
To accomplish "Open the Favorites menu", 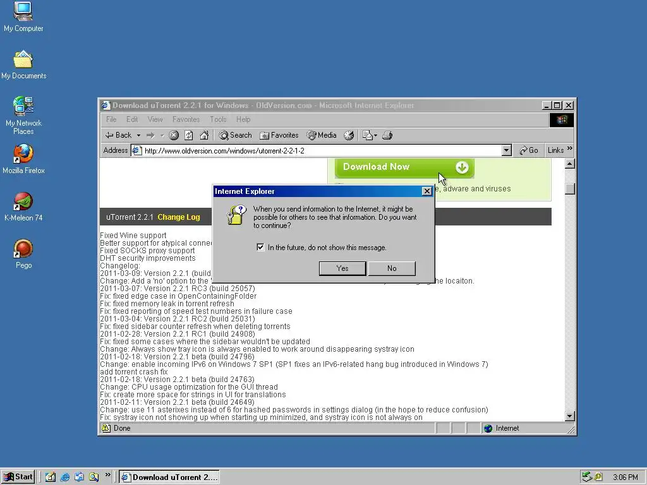I will tap(186, 119).
